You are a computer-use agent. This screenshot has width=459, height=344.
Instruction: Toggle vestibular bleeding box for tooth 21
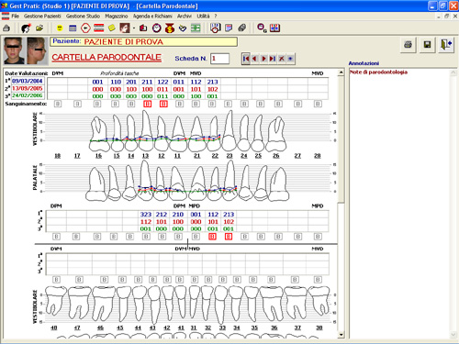point(196,104)
